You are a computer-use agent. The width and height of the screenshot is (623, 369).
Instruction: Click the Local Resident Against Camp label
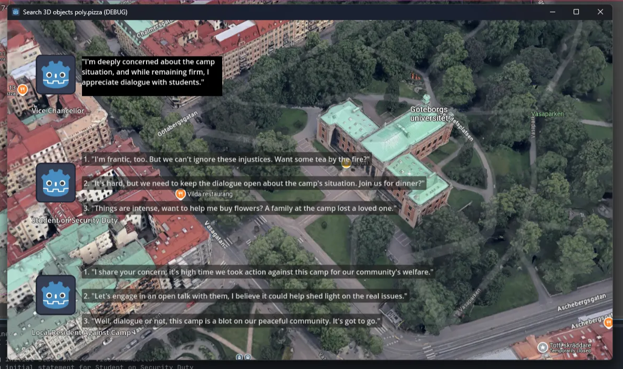81,332
